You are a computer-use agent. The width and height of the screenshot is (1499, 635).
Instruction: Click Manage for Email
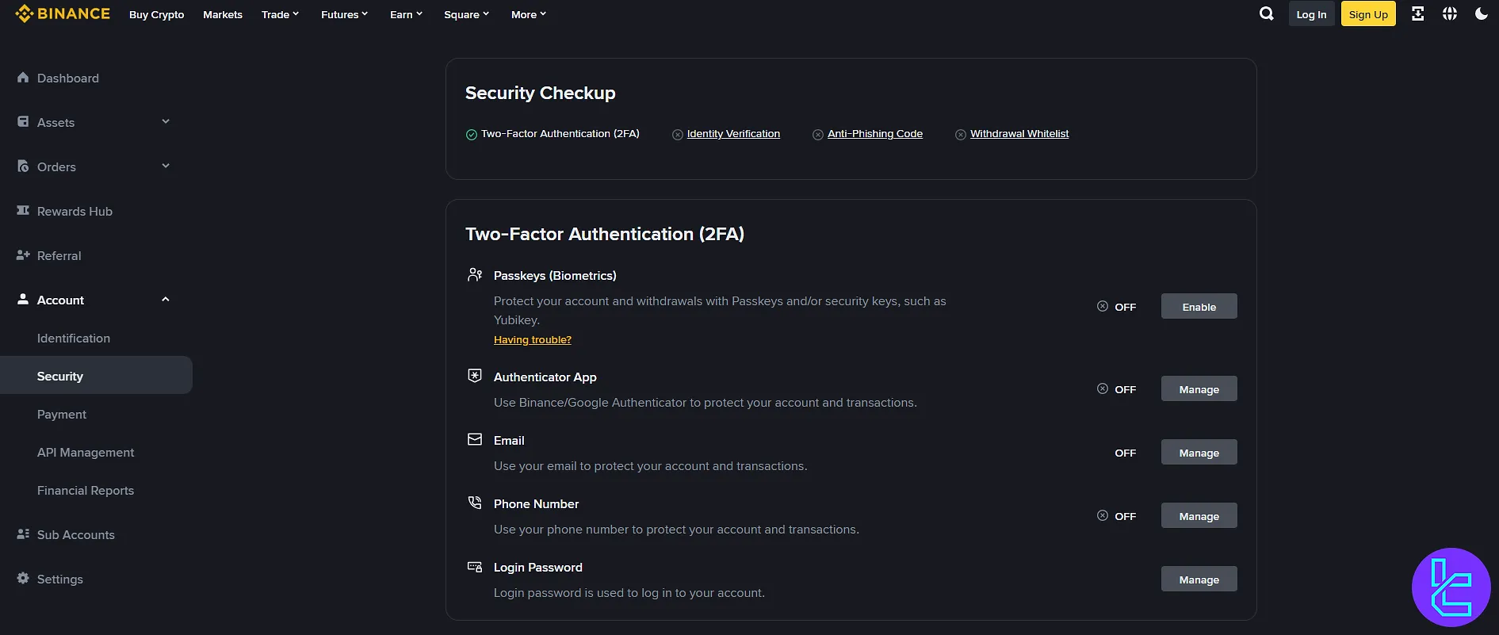point(1199,453)
